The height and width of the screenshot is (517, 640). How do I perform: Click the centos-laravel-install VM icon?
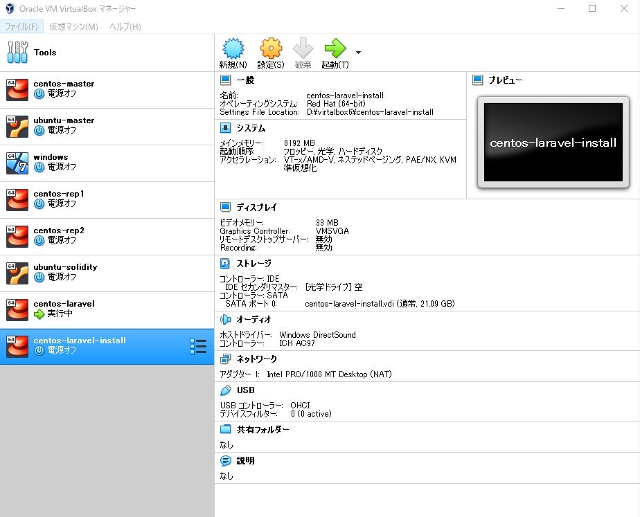coord(17,347)
